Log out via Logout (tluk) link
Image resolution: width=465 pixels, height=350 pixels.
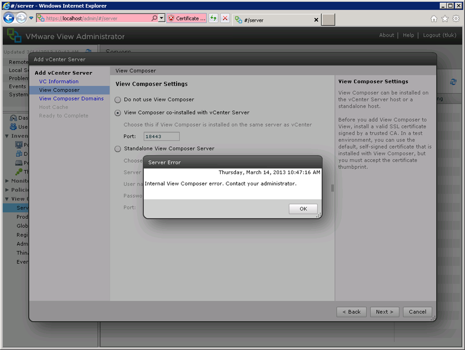(440, 35)
